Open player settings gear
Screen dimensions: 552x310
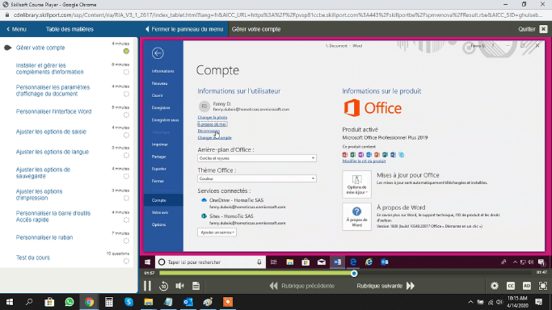[495, 286]
